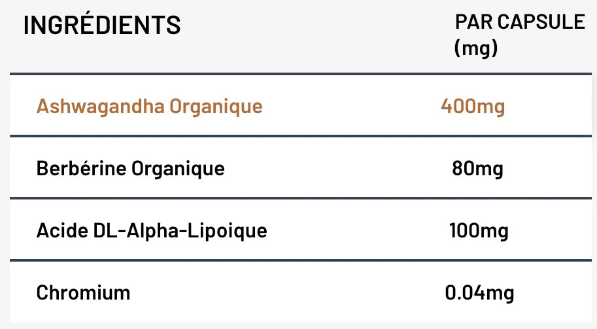Click the word Berbérine
This screenshot has height=329, width=597.
pyautogui.click(x=81, y=169)
